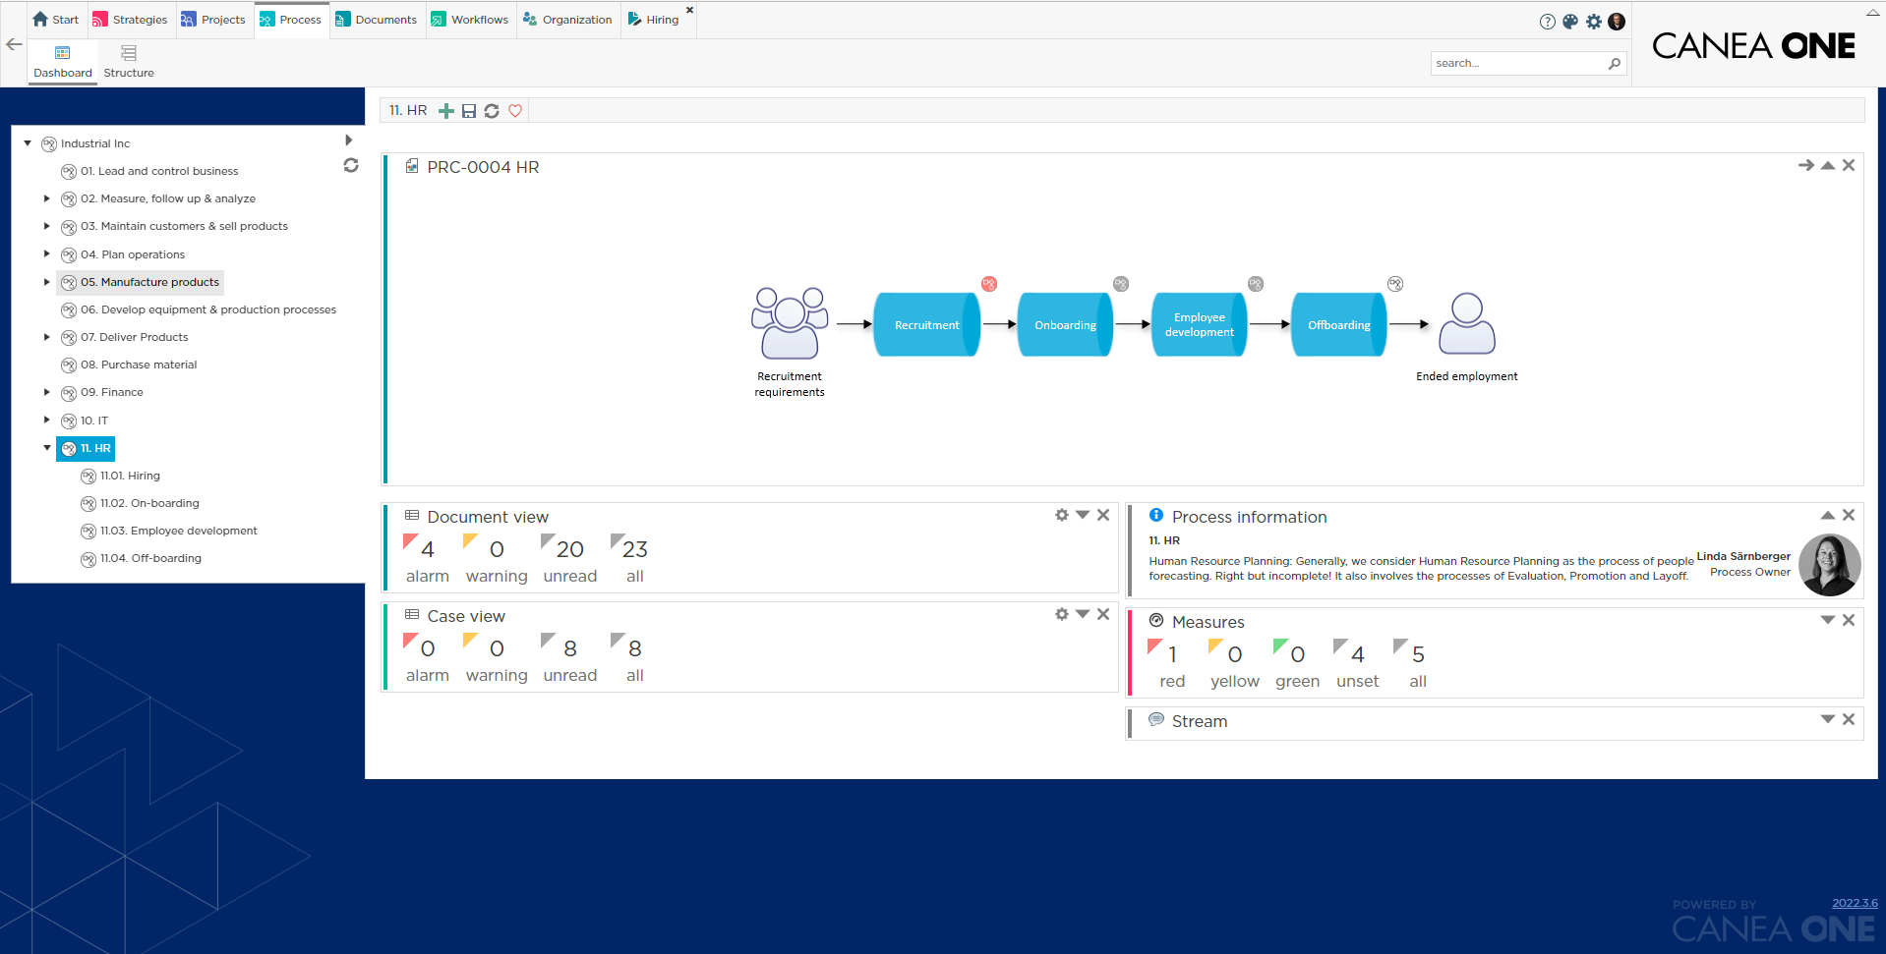Open the 2022.3.6 version link
The width and height of the screenshot is (1886, 954).
1854,903
